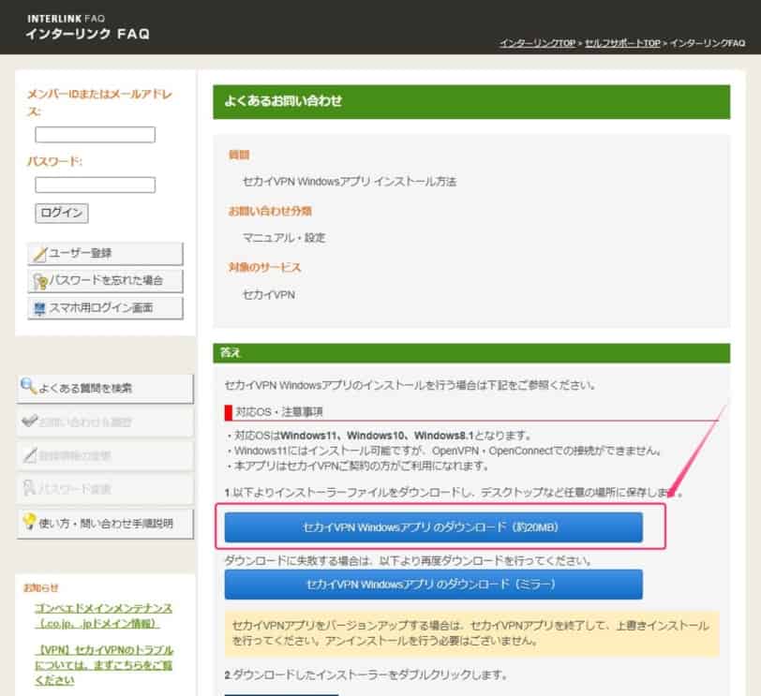This screenshot has width=761, height=696.
Task: Download セカイVPN Windowsアプリ (約20MB) button
Action: click(x=433, y=527)
